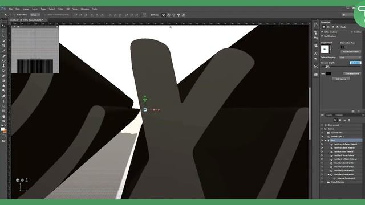
Task: Open the Deform section in Properties
Action: point(328,27)
